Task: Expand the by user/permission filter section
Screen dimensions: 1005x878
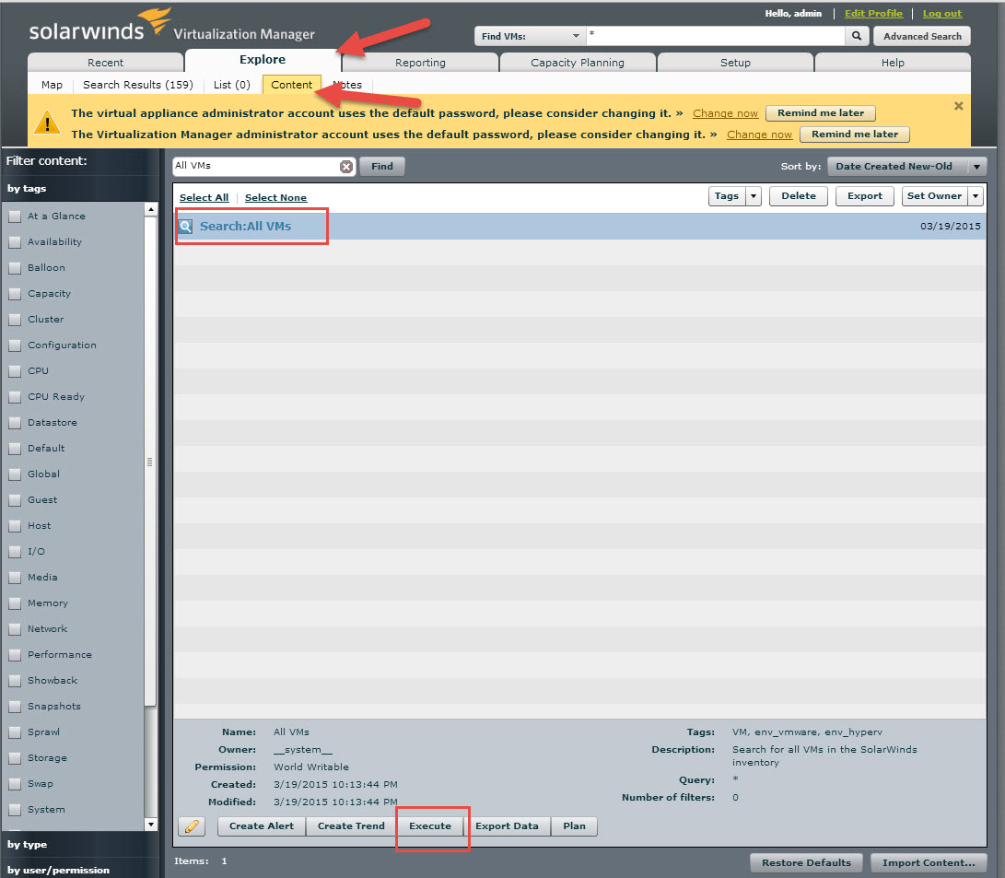Action: [79, 869]
